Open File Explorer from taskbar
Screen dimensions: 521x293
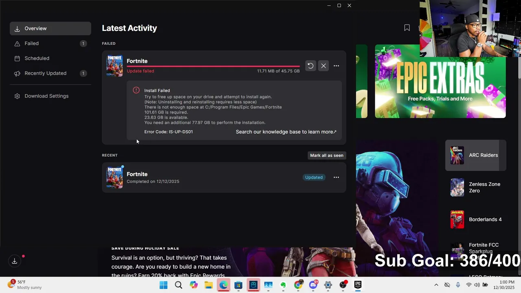click(x=208, y=285)
